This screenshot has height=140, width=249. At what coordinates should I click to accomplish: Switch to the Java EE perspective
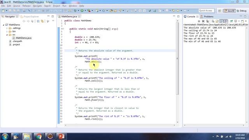coord(230,11)
